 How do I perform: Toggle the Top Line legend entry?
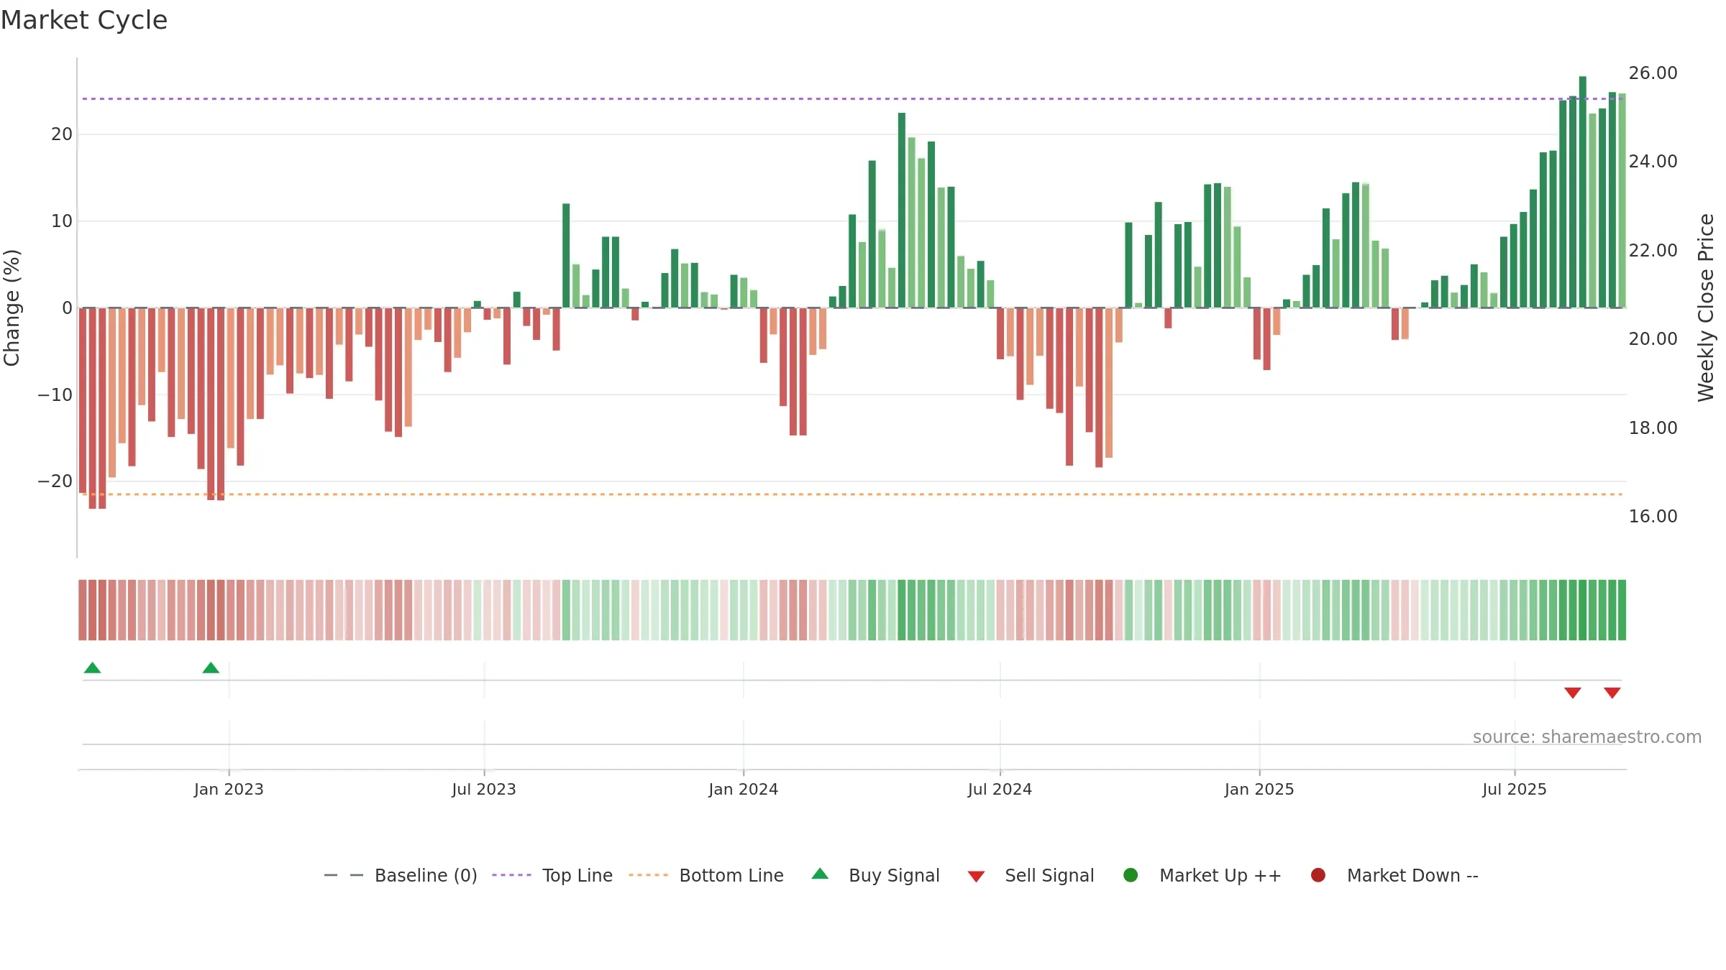point(552,875)
